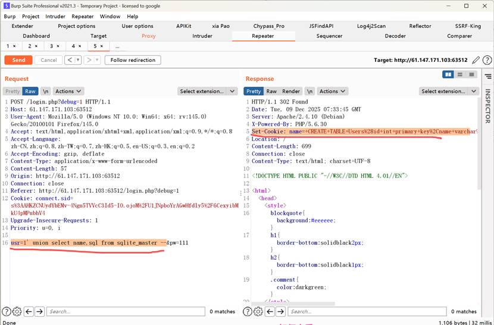The height and width of the screenshot is (325, 494).
Task: Open new Repeater tab via ellipsis tab
Action: click(117, 46)
